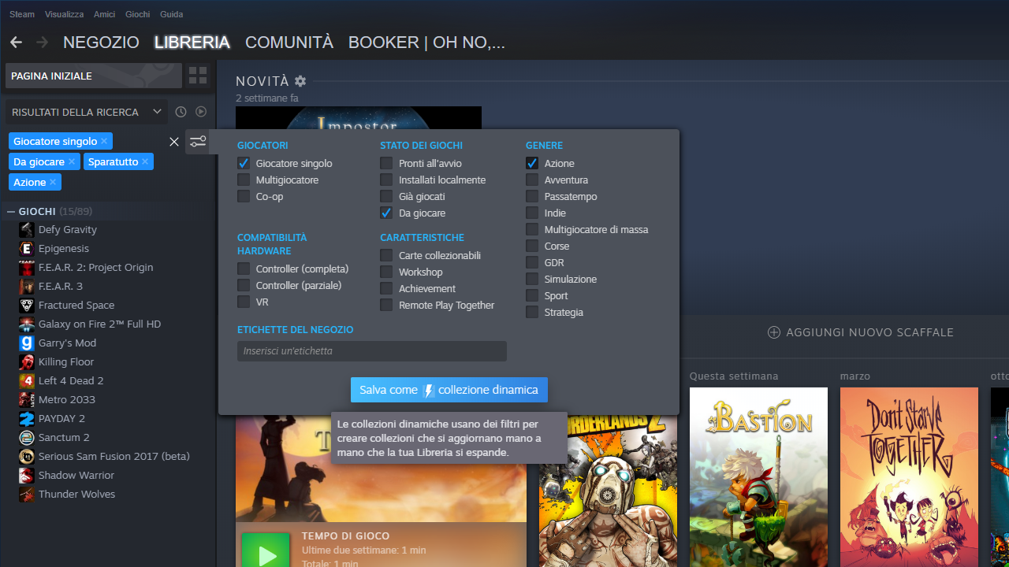Switch to the Comunità tab
1009x567 pixels.
tap(289, 43)
